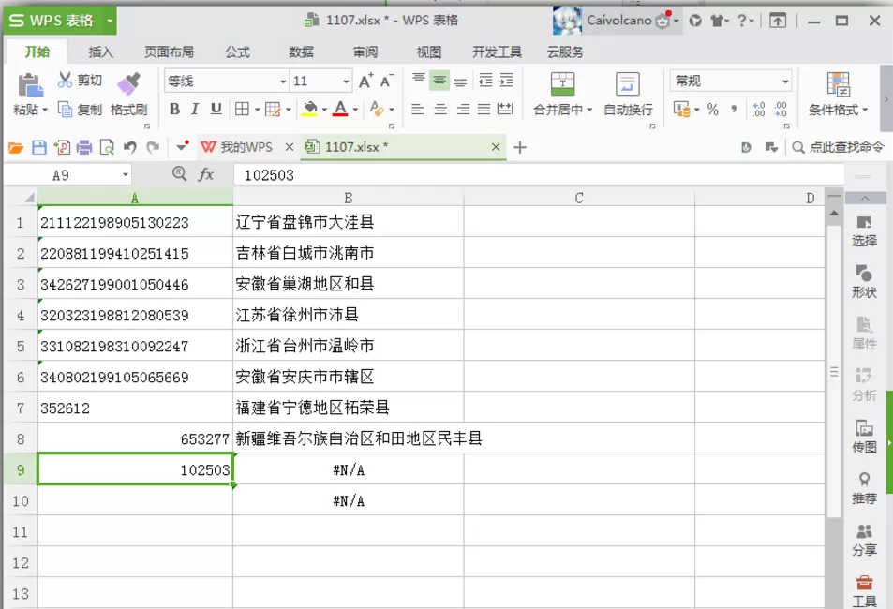Toggle underline formatting
The width and height of the screenshot is (893, 609).
[216, 110]
